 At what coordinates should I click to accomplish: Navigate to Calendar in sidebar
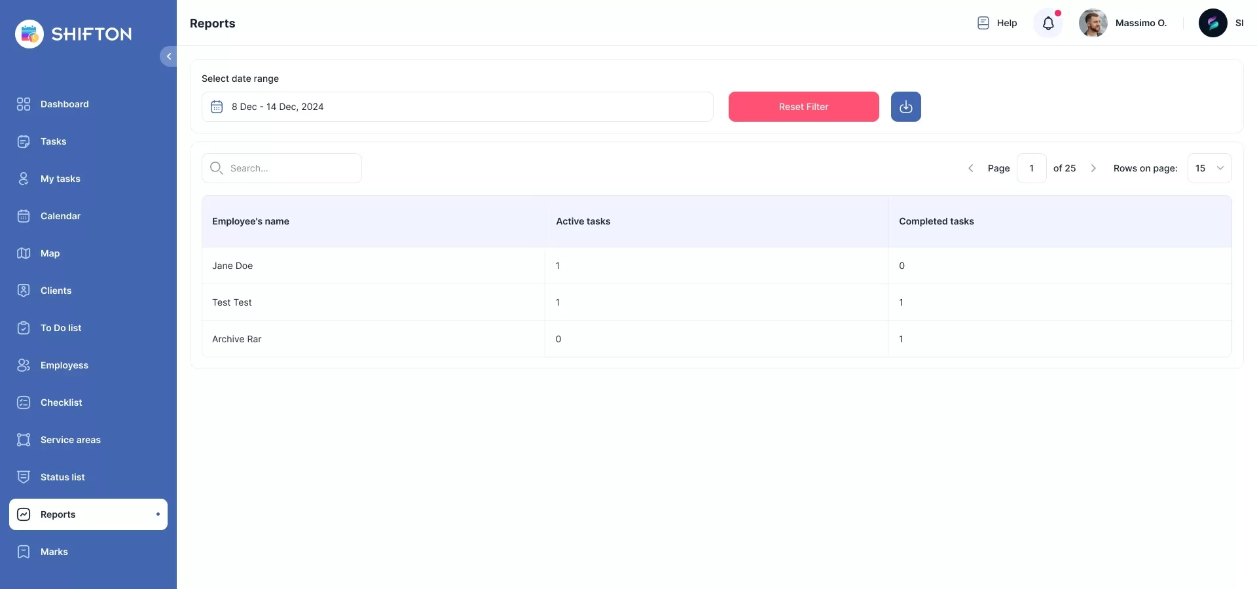coord(60,216)
